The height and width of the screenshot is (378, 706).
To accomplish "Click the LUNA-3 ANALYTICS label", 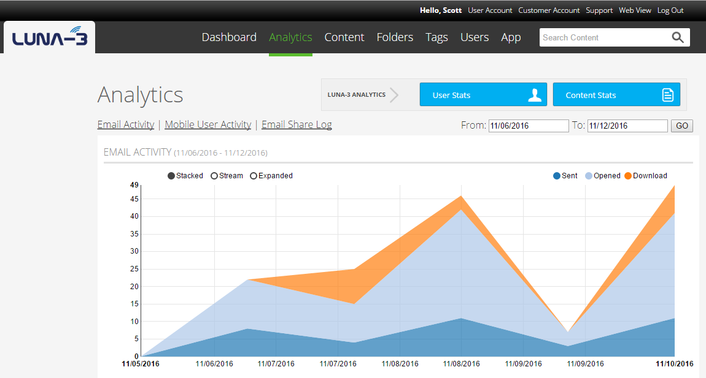I will (x=356, y=95).
